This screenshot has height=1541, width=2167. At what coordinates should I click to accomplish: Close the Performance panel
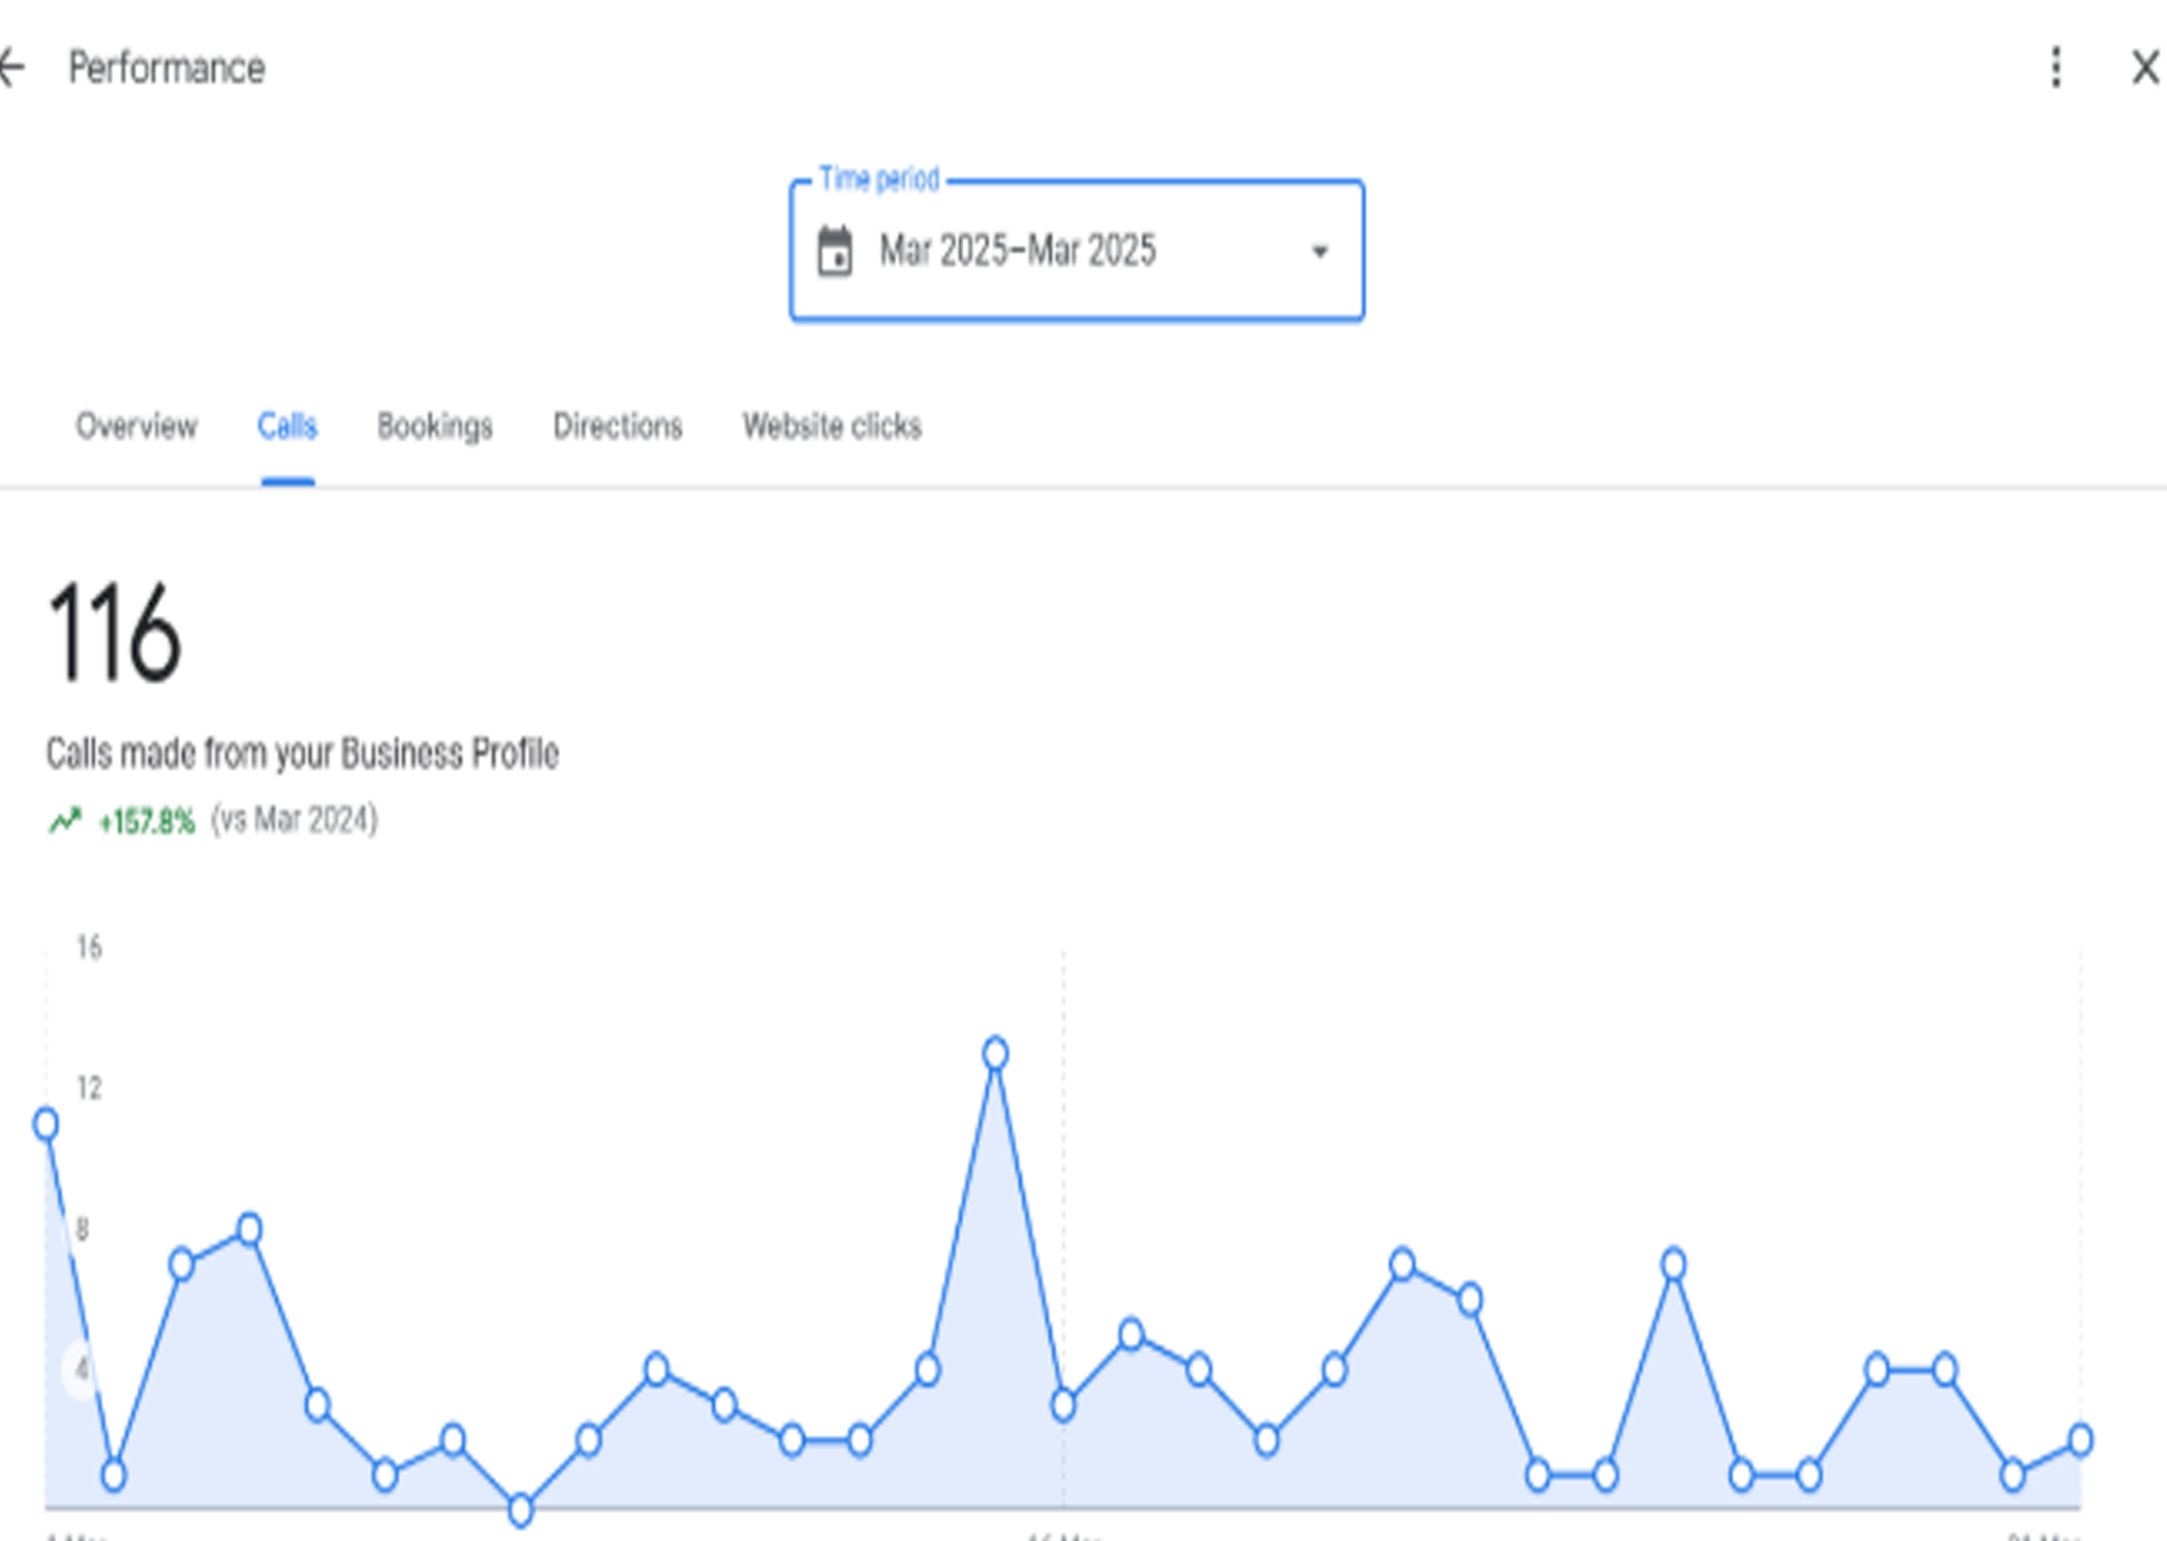[2145, 68]
